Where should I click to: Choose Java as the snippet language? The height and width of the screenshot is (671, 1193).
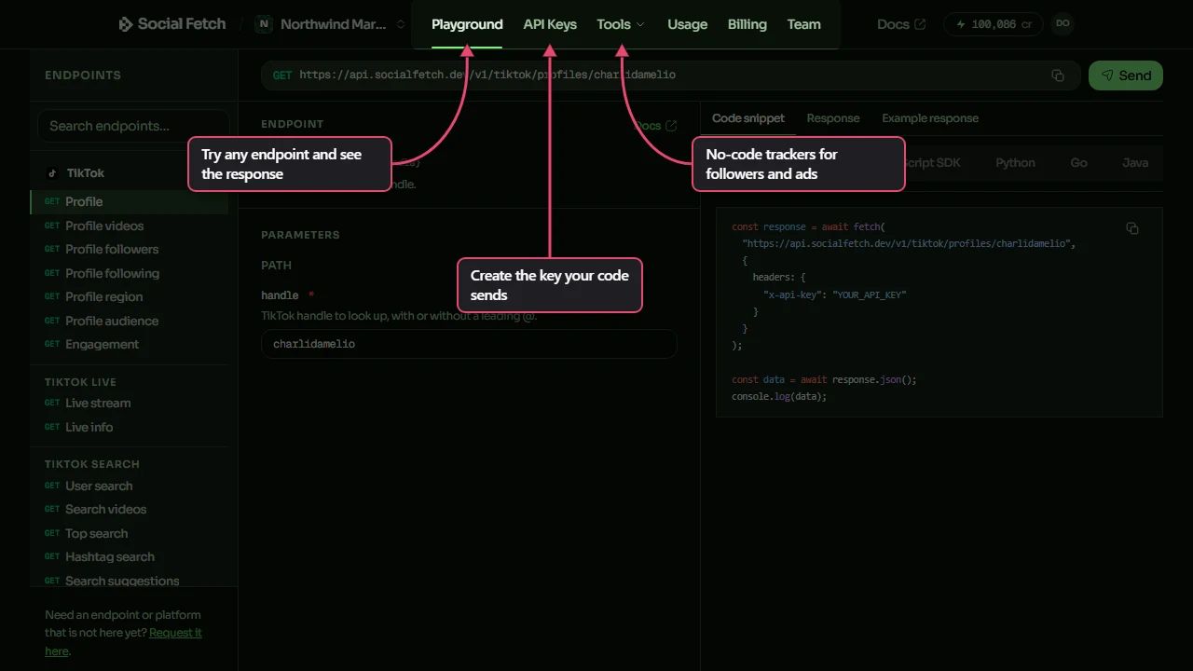pos(1135,163)
